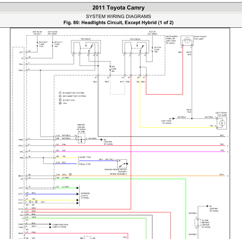Click the Left Front Fog Lamp bulb symbol
The width and height of the screenshot is (242, 239).
pyautogui.click(x=222, y=123)
